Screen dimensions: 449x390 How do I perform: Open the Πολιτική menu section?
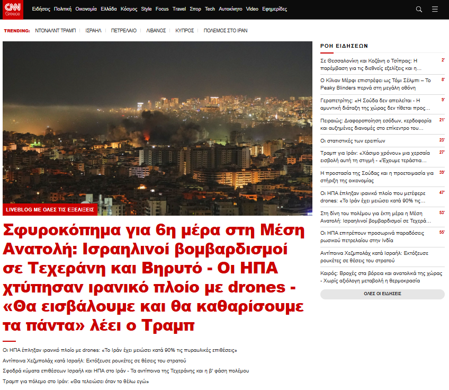pyautogui.click(x=62, y=9)
